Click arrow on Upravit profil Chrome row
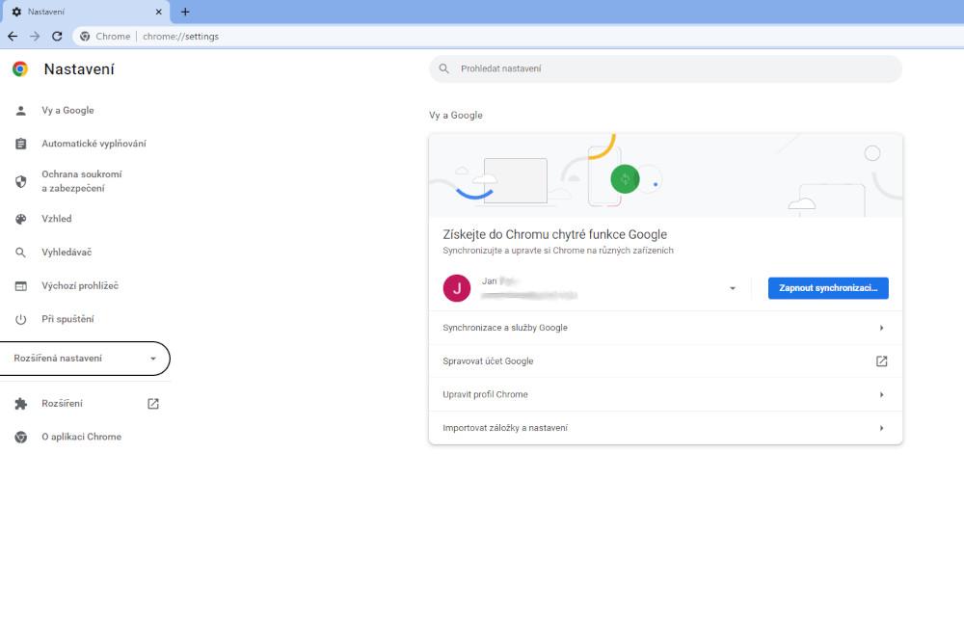 (882, 394)
